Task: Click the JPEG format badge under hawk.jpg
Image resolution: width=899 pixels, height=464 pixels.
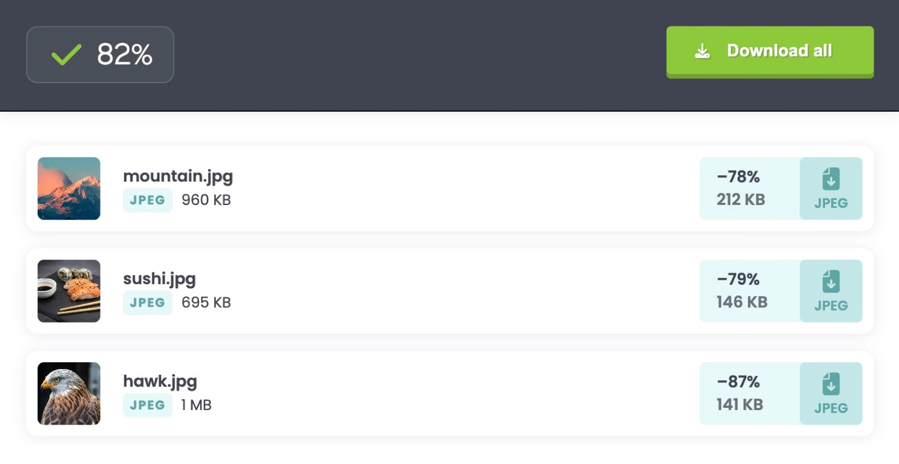Action: pos(147,405)
